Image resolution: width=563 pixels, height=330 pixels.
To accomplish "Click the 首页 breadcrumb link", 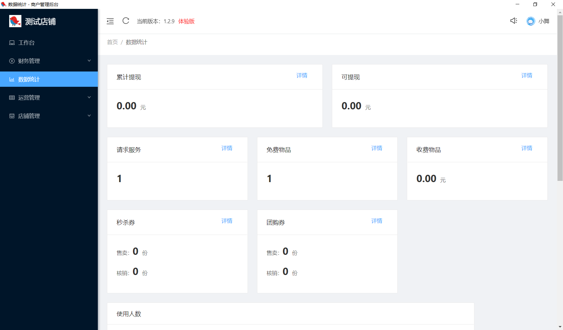I will (112, 42).
